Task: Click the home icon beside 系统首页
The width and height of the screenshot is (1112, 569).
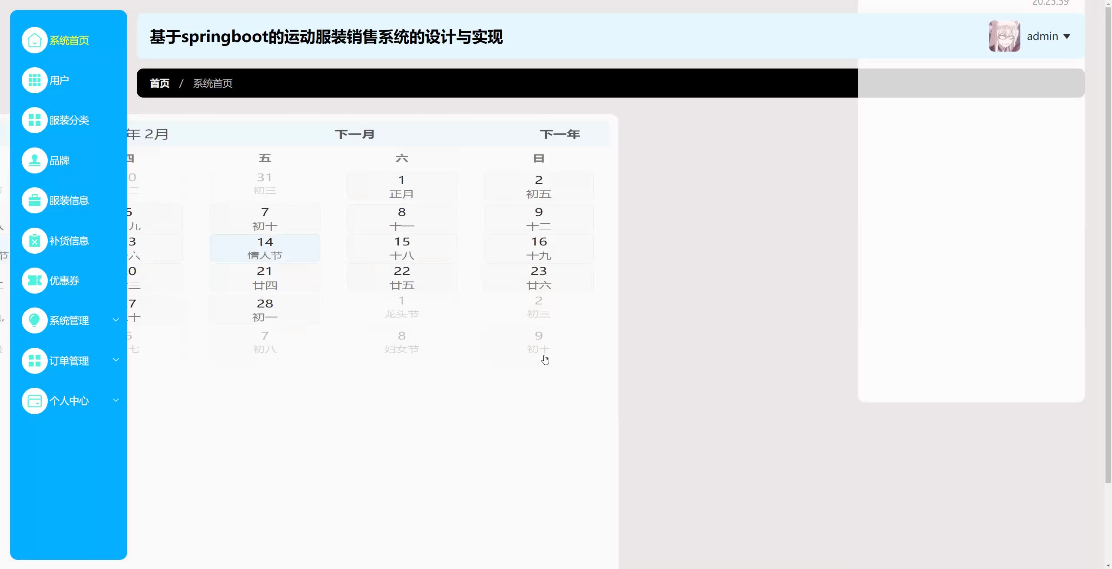Action: click(34, 40)
